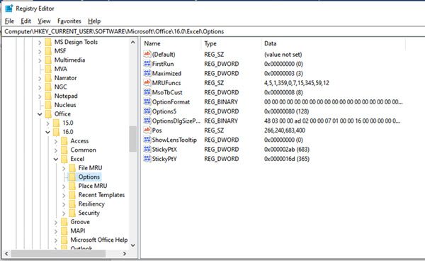Expand the Access key
This screenshot has height=261, width=425.
tap(56, 141)
